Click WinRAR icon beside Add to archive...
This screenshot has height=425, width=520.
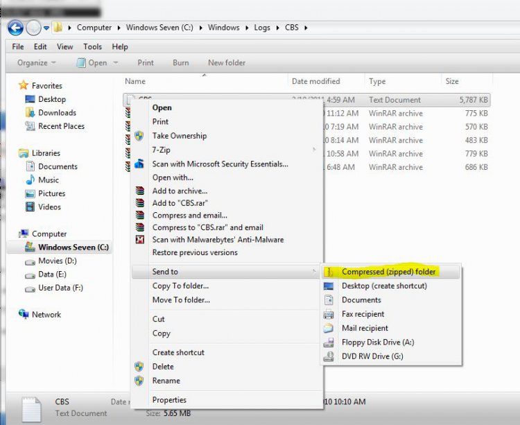coord(140,191)
